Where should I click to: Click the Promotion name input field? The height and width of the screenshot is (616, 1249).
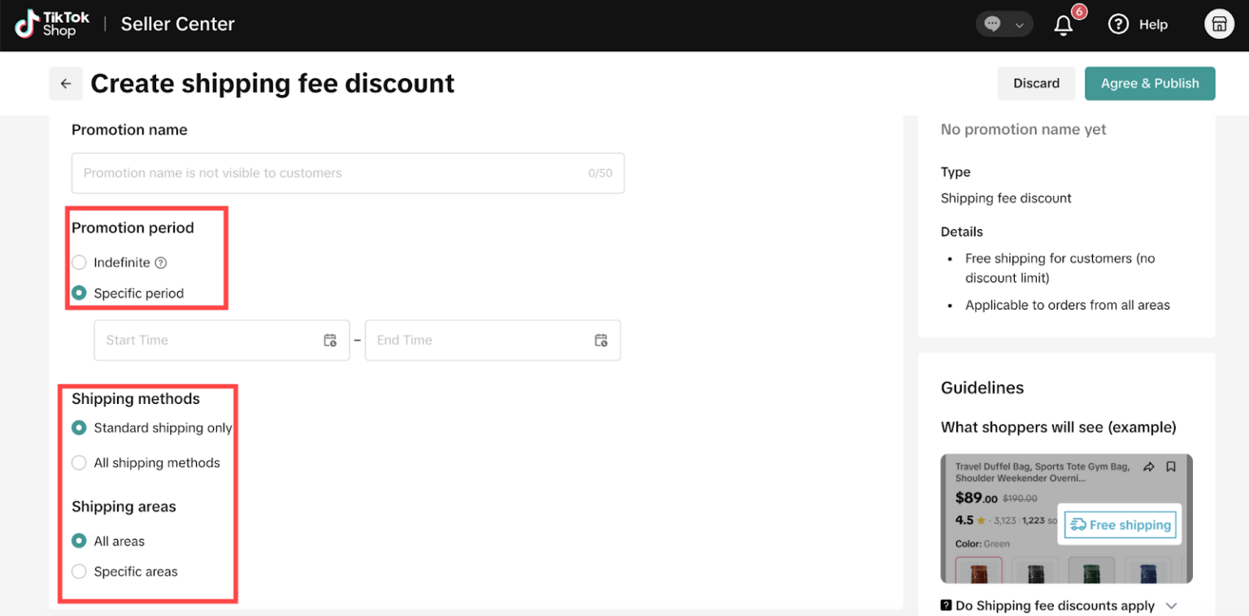(x=347, y=172)
